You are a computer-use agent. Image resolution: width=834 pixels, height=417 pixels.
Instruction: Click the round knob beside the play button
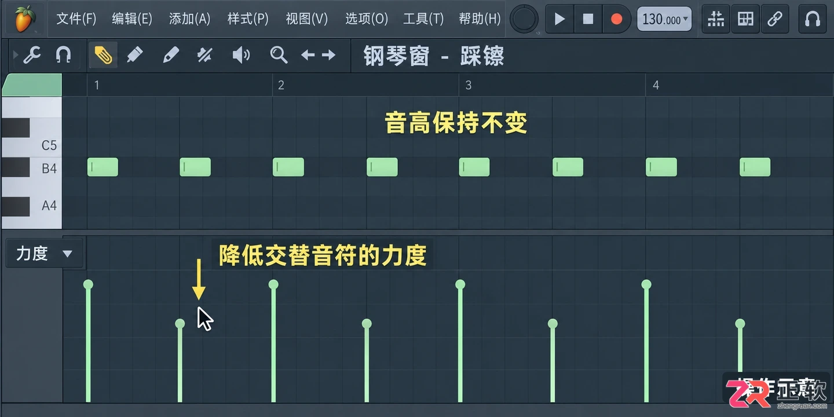click(x=524, y=20)
